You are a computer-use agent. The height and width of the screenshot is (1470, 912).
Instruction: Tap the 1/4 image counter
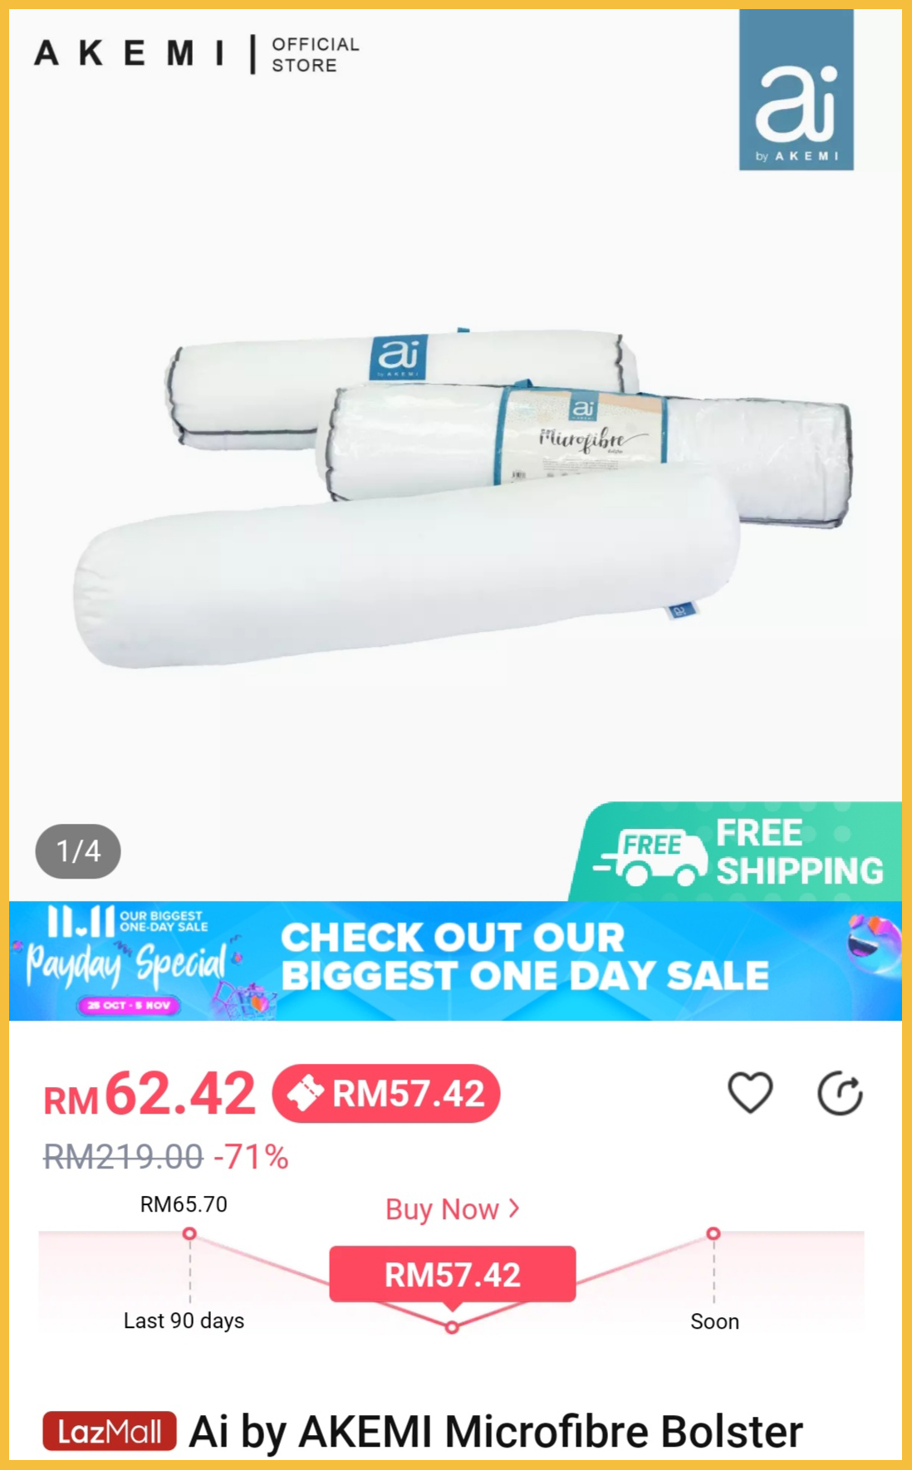(78, 851)
